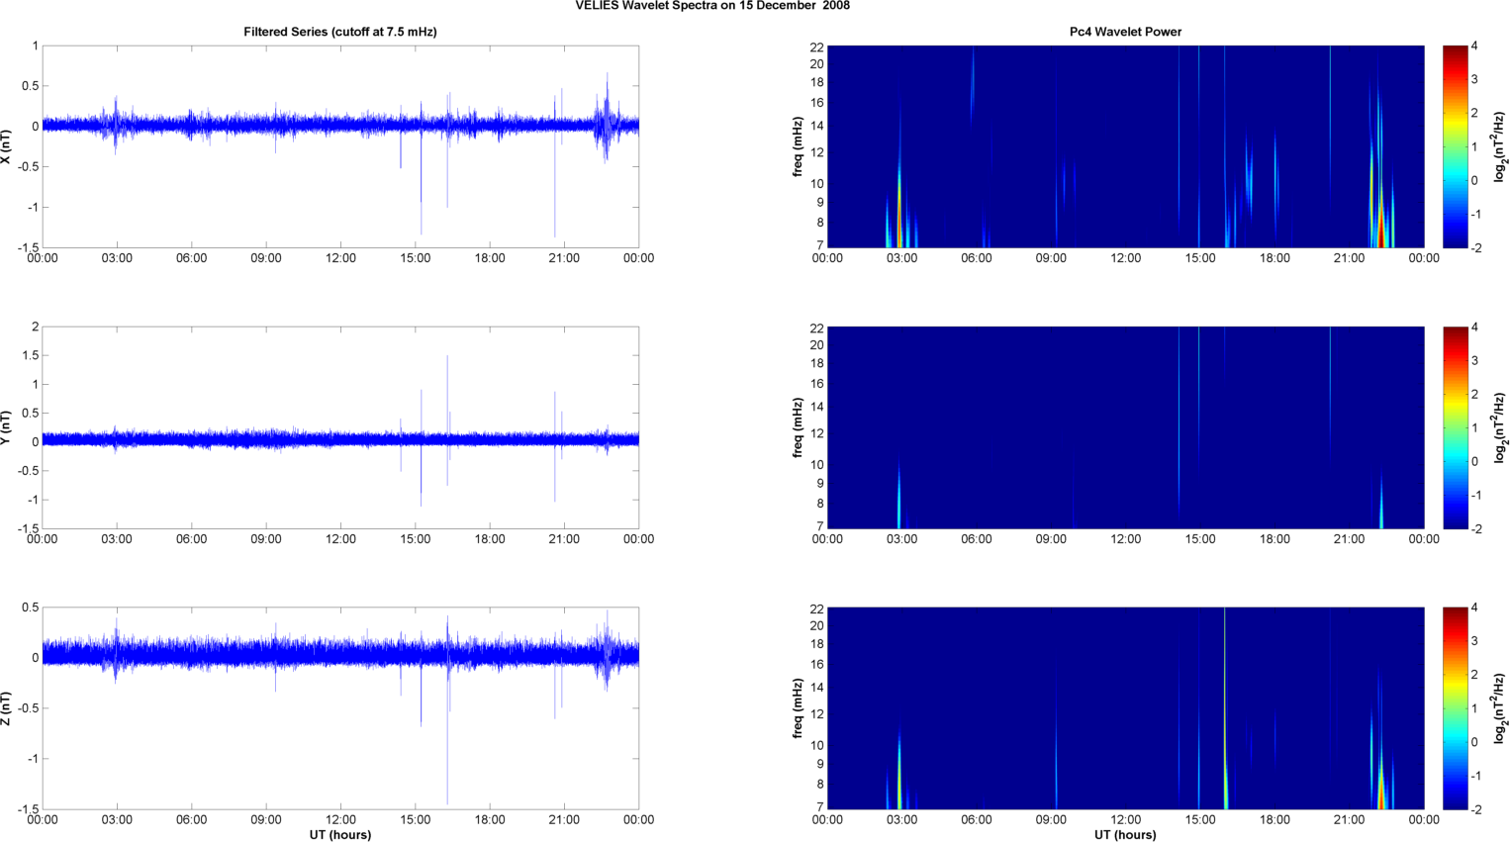Viewport: 1510px width, 842px height.
Task: Select the Filtered Series plot title
Action: [339, 32]
